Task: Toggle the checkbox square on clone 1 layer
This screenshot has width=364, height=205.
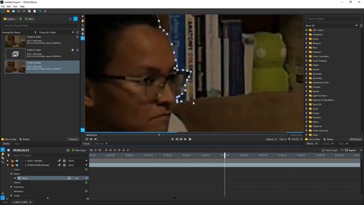Action: (64, 161)
